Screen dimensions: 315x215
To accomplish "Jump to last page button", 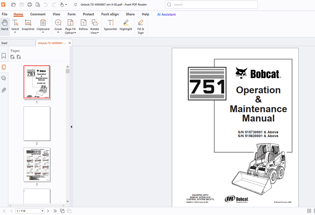I will [55, 211].
